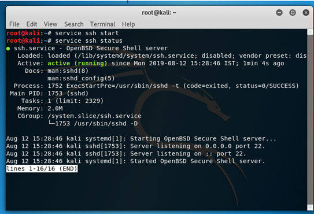Click the 'lines 1-16/16 (END)' pager indicator
The width and height of the screenshot is (314, 214).
(42, 168)
